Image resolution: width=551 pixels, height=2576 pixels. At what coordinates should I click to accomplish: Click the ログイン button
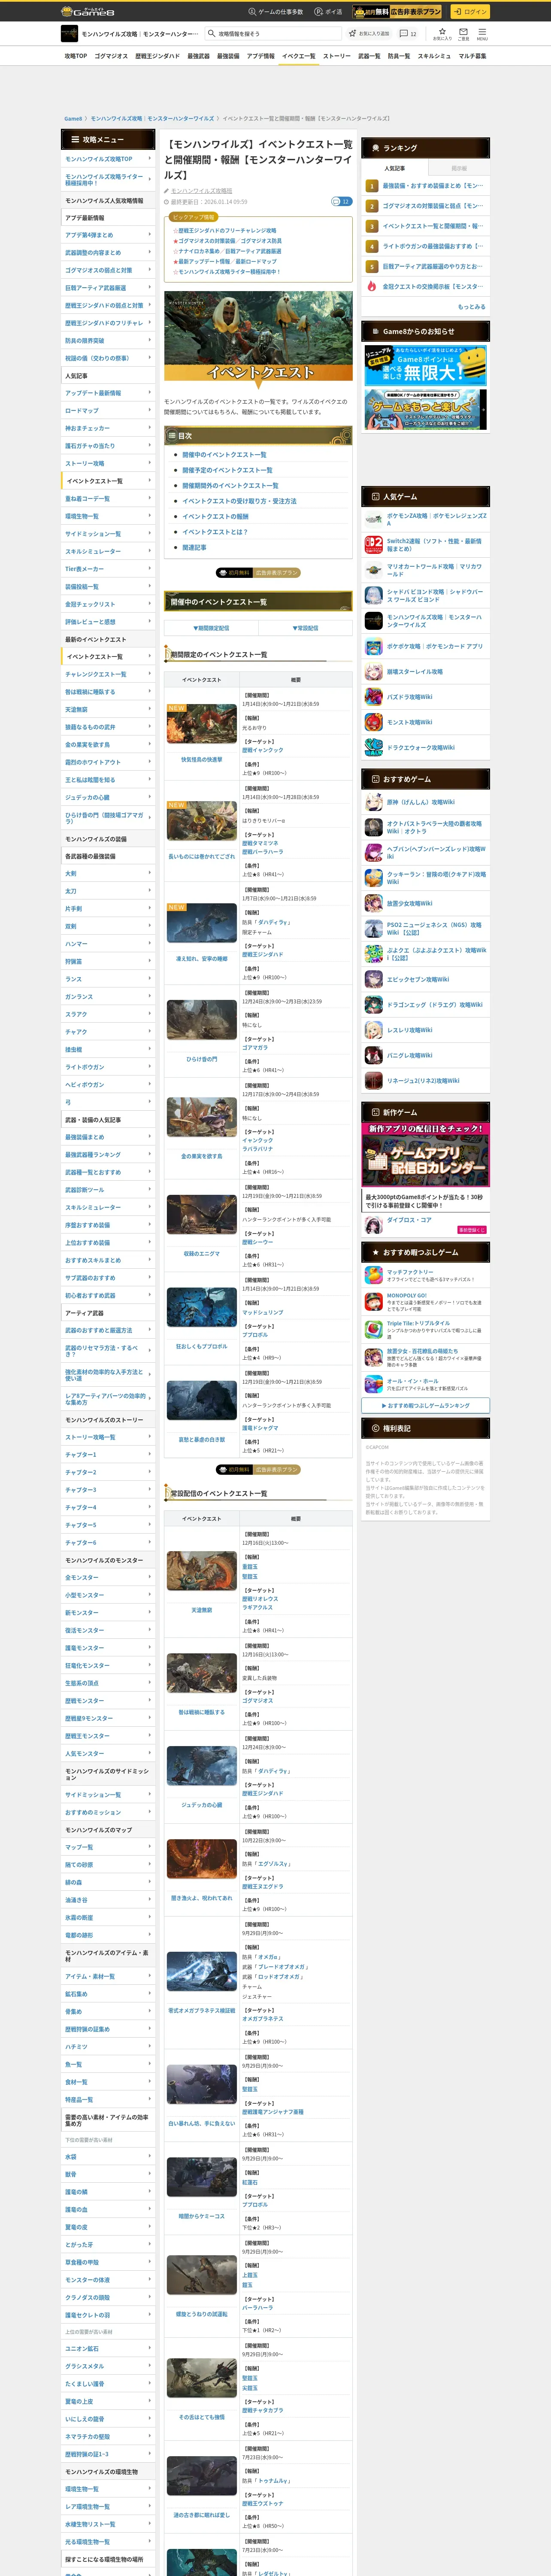tap(469, 11)
